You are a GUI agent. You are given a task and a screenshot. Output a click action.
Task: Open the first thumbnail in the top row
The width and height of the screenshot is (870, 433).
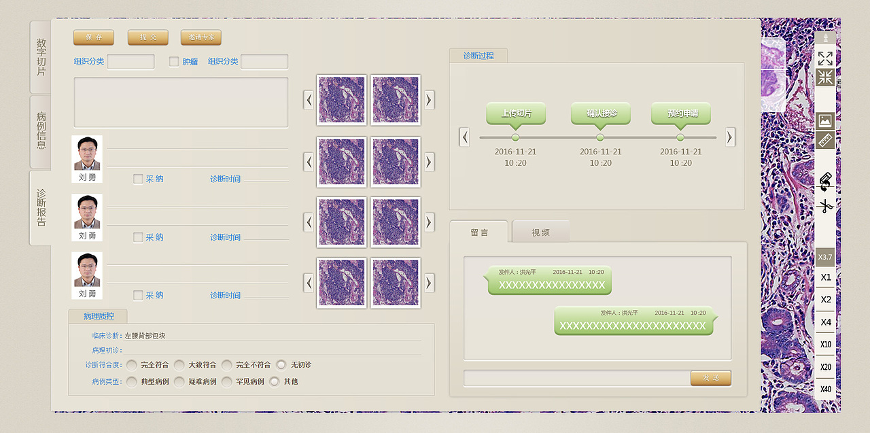click(x=342, y=100)
